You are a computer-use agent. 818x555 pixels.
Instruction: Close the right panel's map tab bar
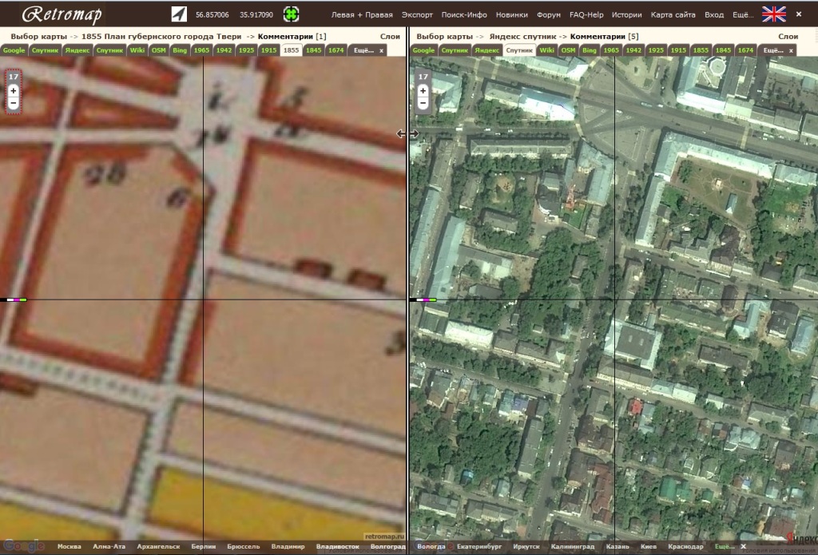(x=791, y=50)
